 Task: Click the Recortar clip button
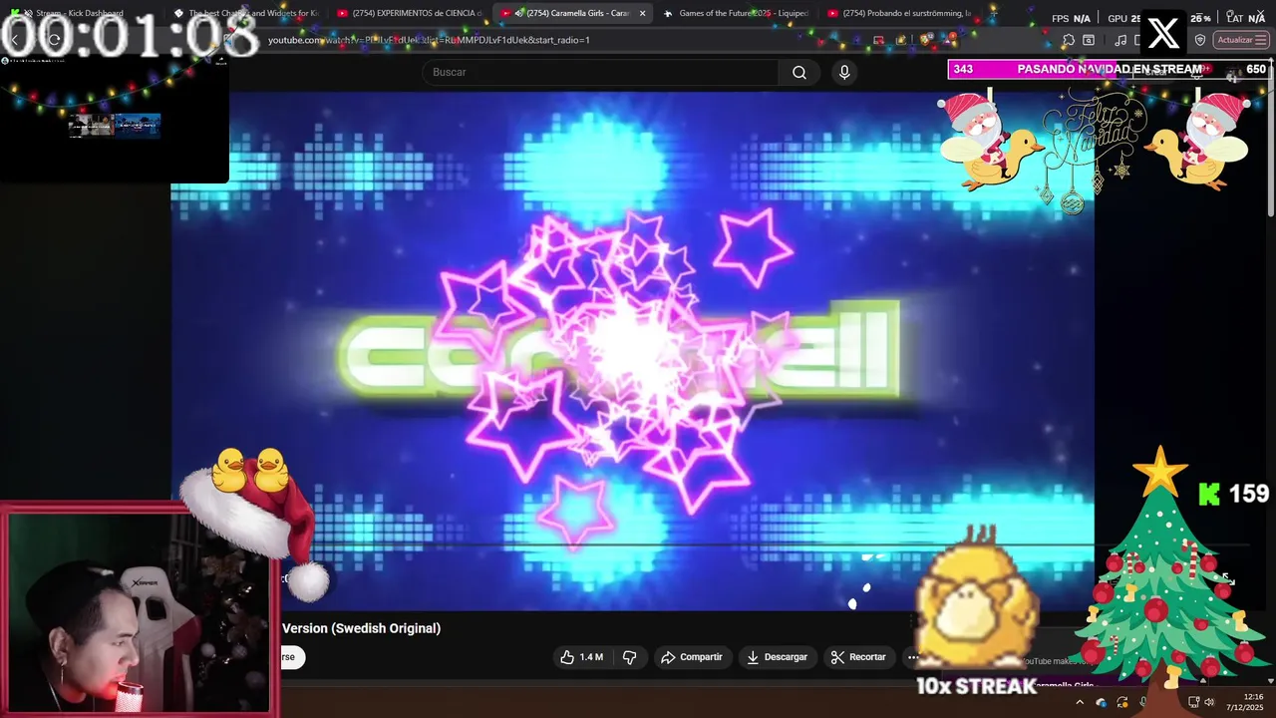(858, 657)
